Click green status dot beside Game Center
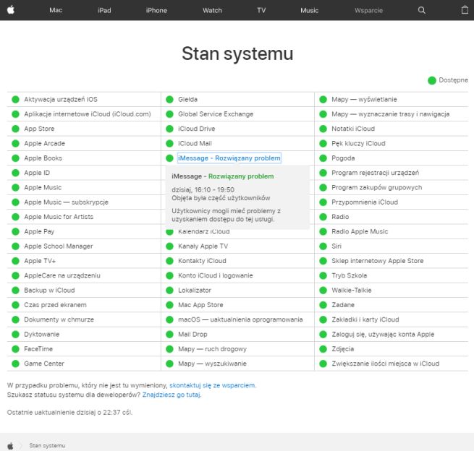 tap(15, 364)
